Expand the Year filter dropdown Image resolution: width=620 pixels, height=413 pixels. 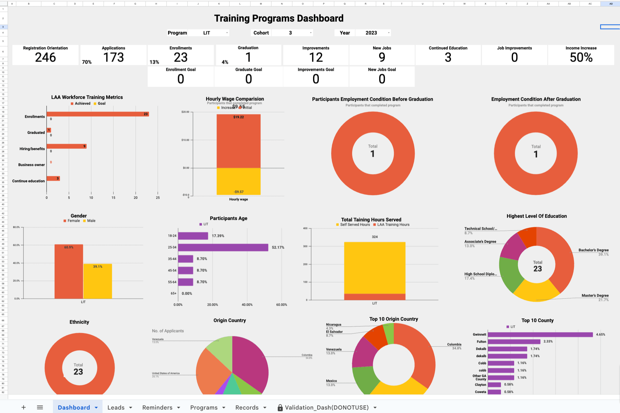[390, 32]
